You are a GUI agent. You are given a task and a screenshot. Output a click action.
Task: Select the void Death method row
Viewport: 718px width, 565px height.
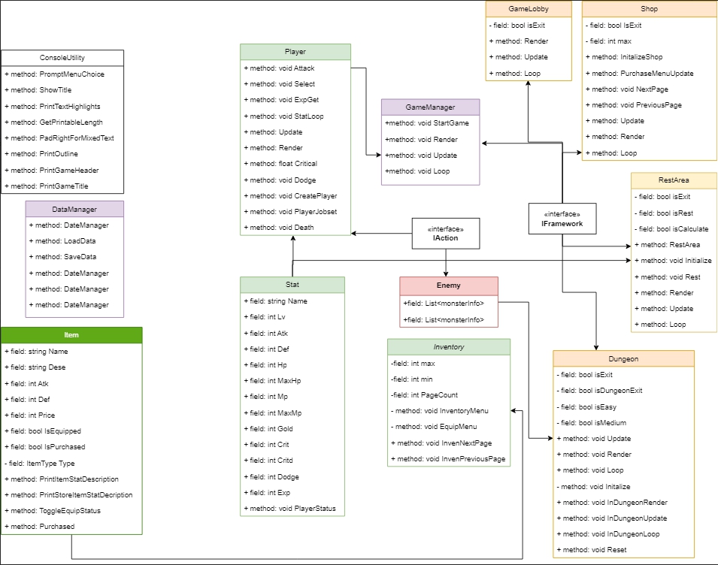pyautogui.click(x=295, y=228)
